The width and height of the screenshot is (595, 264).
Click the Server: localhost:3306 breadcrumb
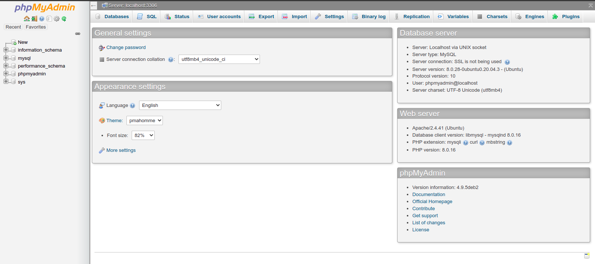click(133, 6)
